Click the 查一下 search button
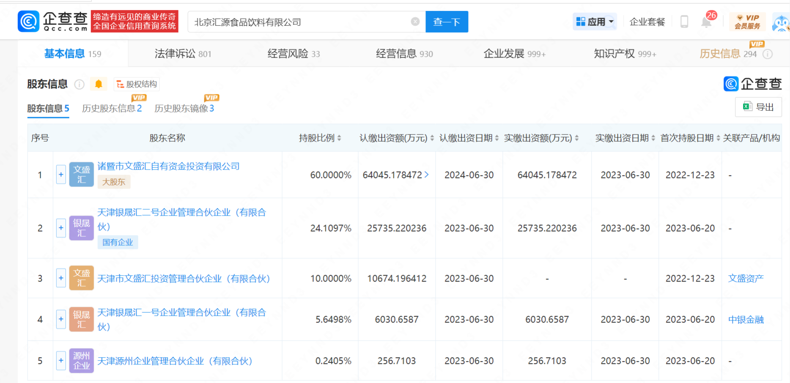790x383 pixels. [x=447, y=22]
